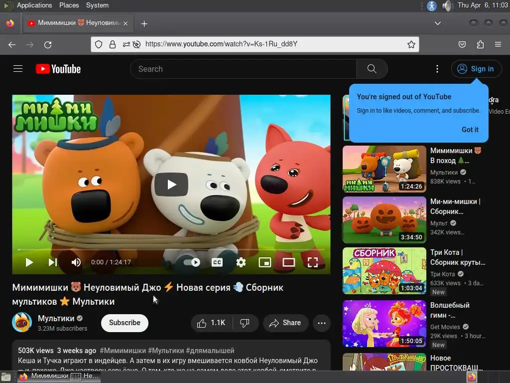Open the Applications menu
The image size is (510, 383).
34,5
